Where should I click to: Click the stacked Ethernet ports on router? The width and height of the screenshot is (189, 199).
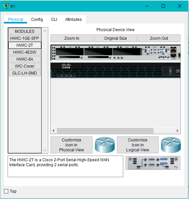(x=173, y=53)
